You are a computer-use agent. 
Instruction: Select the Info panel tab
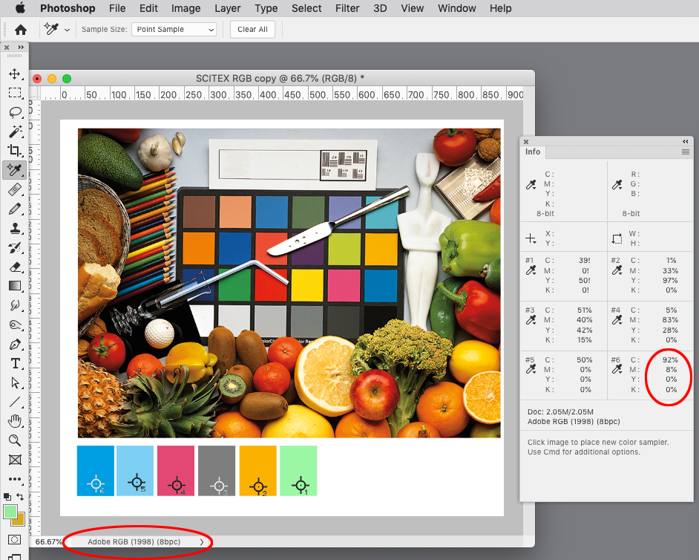pyautogui.click(x=533, y=152)
